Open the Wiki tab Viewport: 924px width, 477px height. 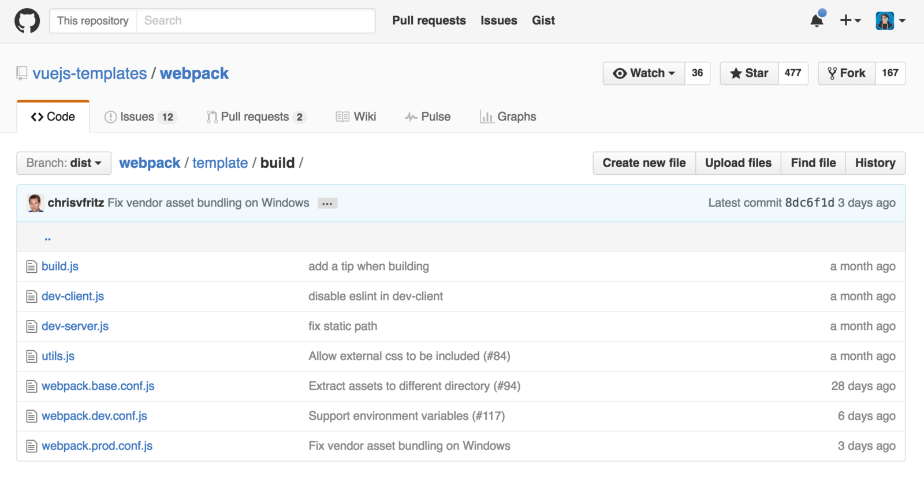[x=356, y=117]
